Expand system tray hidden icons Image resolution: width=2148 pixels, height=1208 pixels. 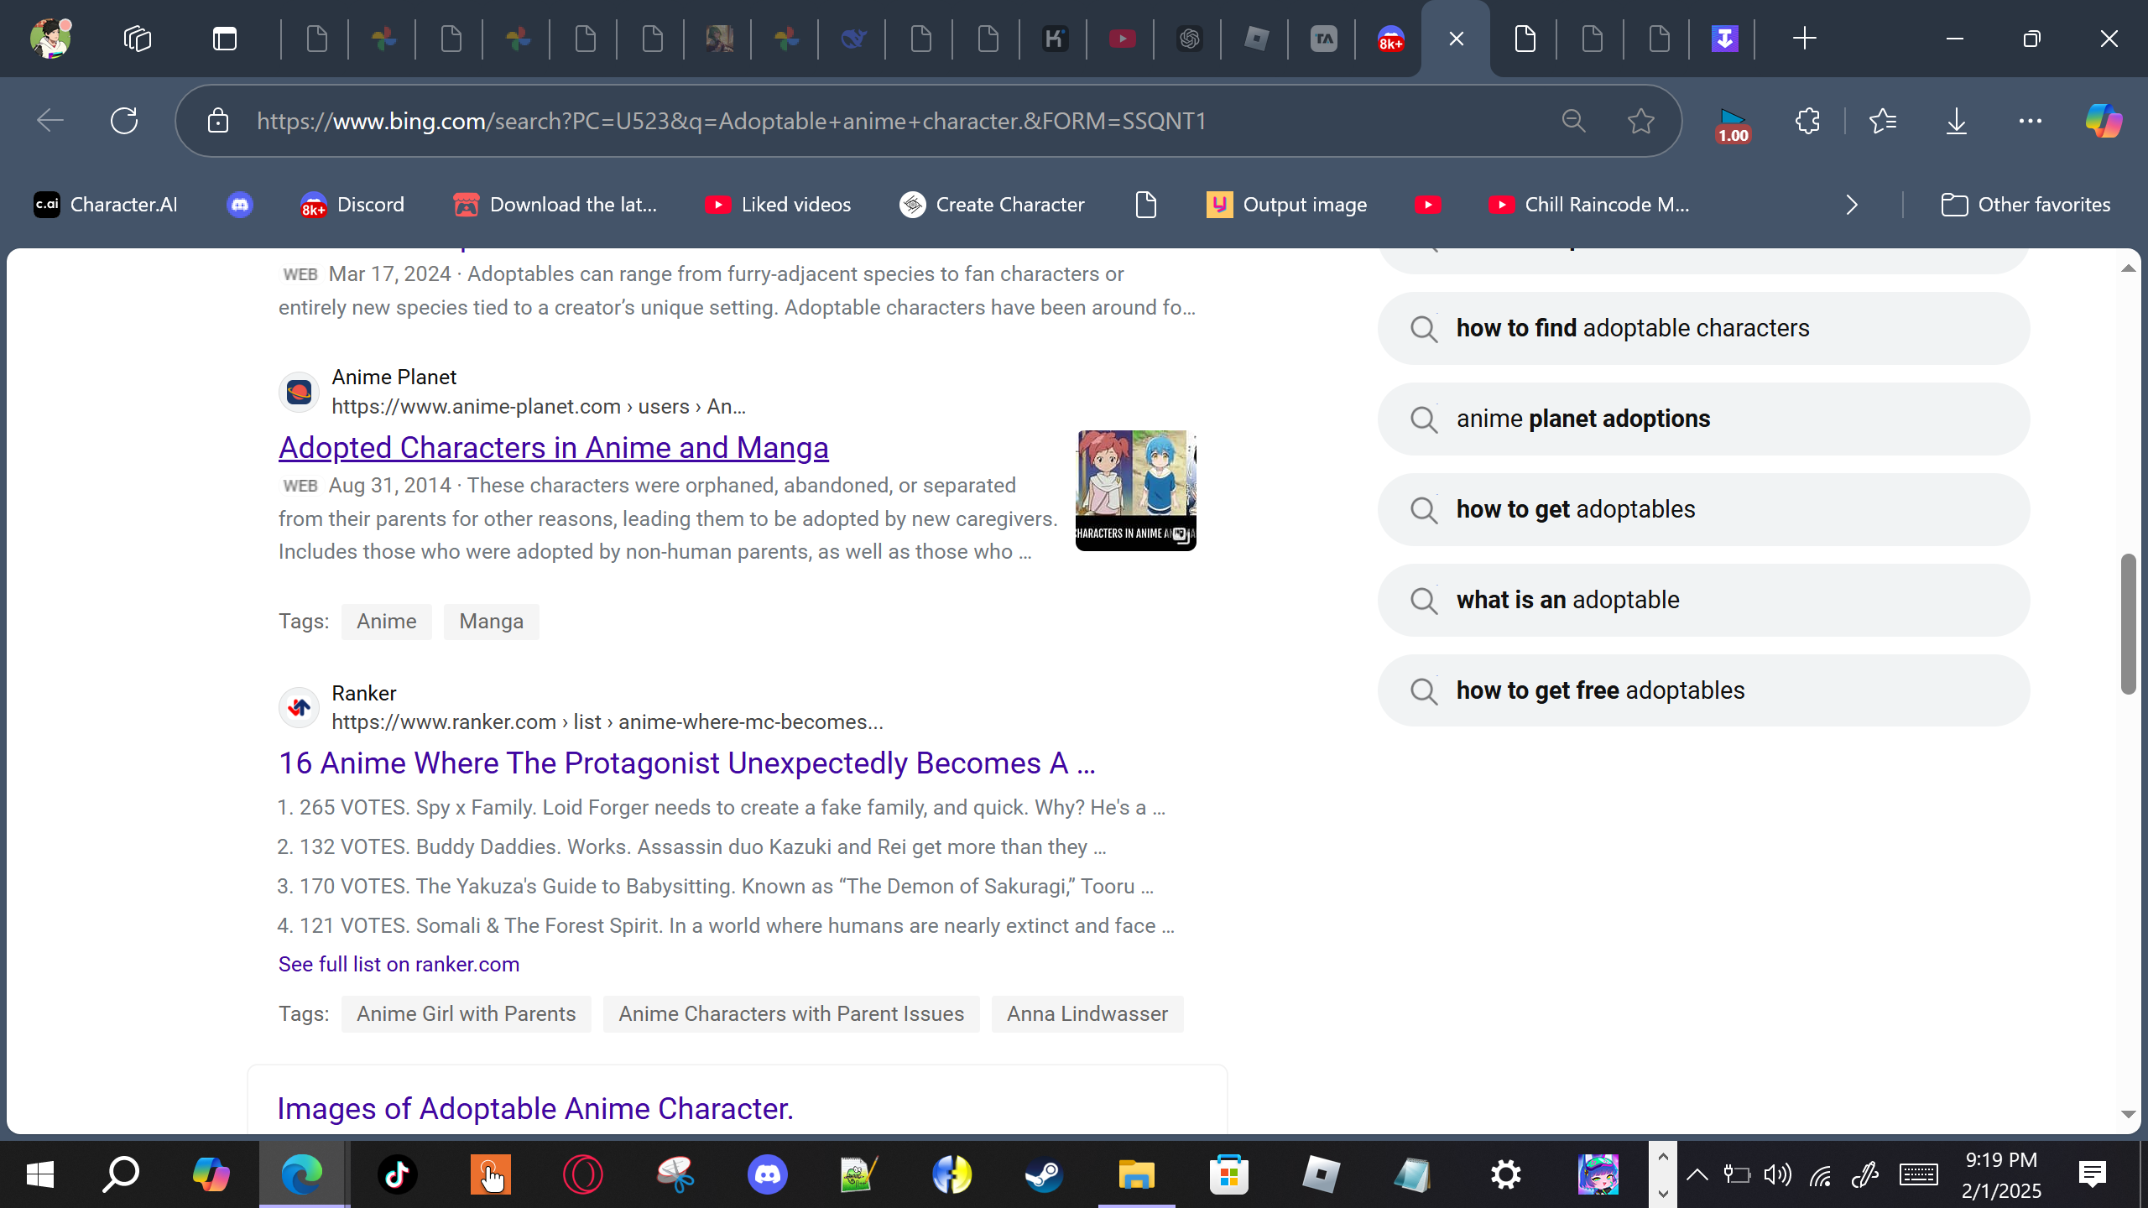(1697, 1174)
